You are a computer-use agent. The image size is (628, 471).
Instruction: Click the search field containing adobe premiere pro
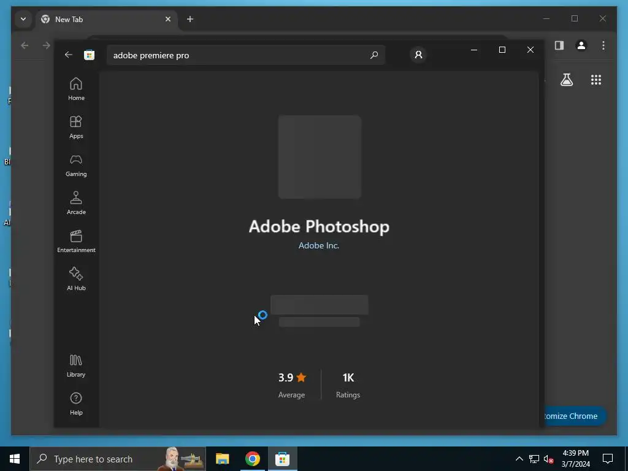[x=245, y=55]
